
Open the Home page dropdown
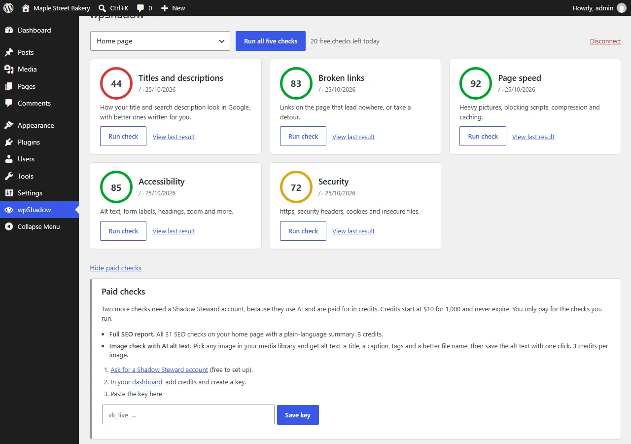160,41
